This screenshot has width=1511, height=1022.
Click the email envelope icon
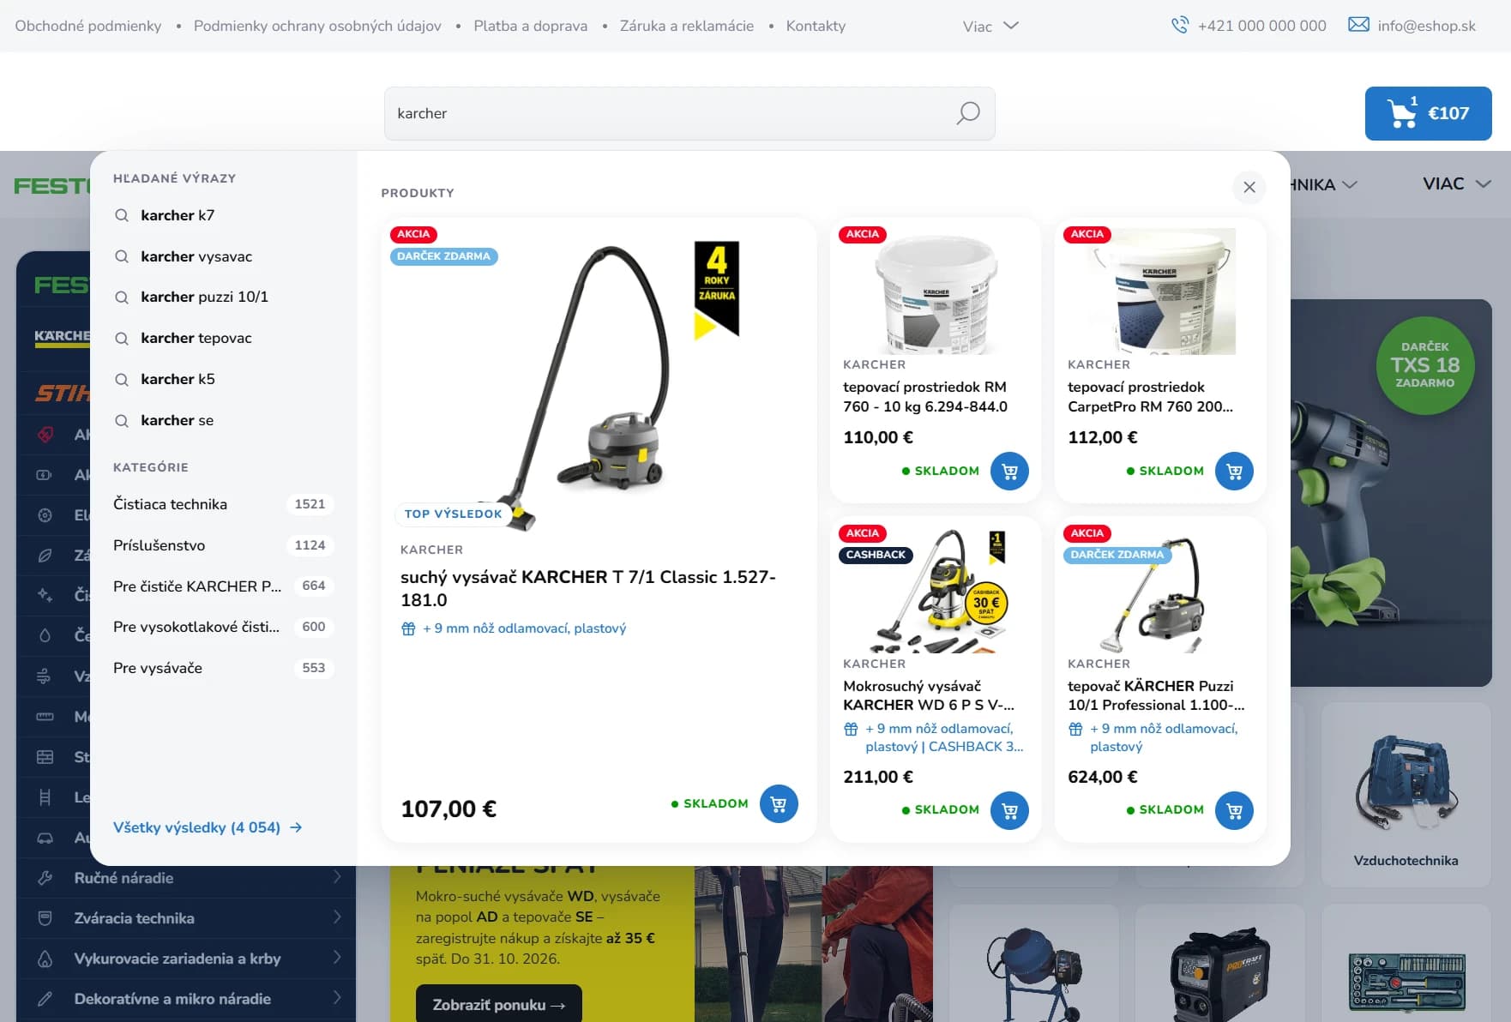tap(1358, 25)
